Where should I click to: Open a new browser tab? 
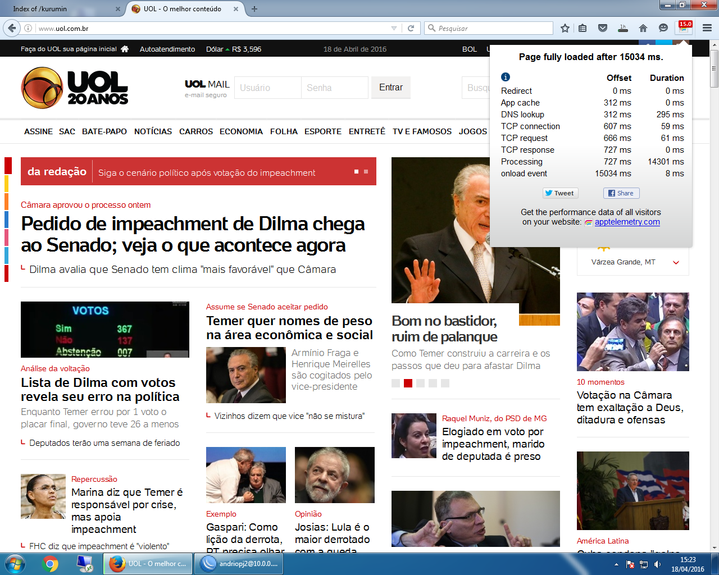(254, 9)
